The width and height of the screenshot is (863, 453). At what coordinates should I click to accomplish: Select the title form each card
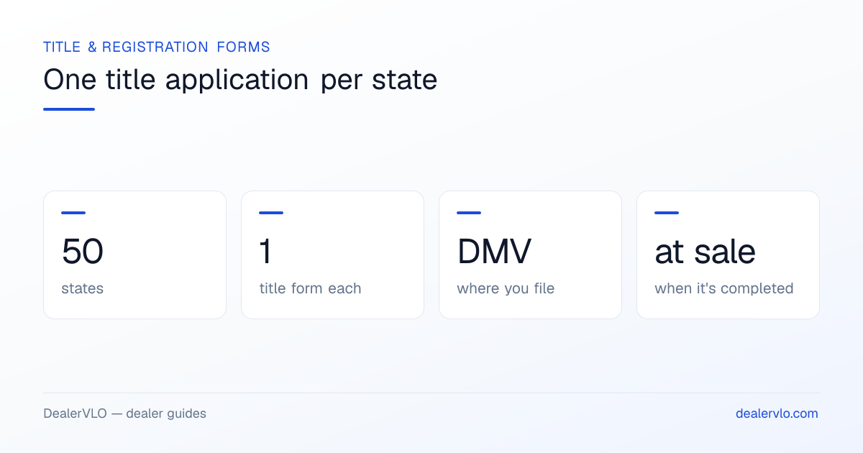(x=332, y=255)
